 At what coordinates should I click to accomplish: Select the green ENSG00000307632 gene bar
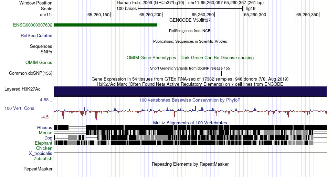click(x=106, y=25)
